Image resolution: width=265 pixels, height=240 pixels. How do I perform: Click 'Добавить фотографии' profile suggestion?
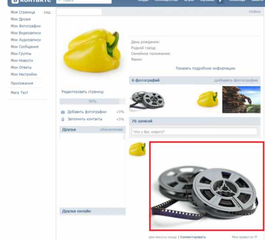87,112
